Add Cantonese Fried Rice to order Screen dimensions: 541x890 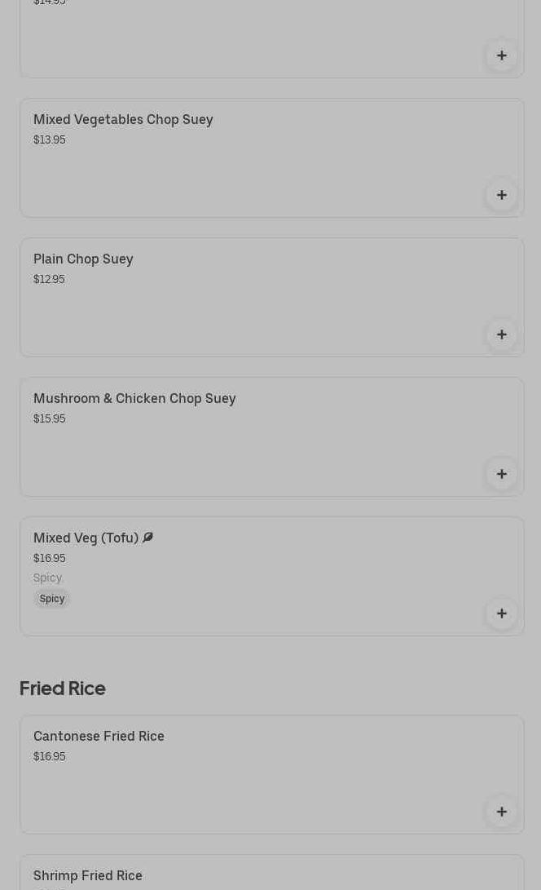501,812
